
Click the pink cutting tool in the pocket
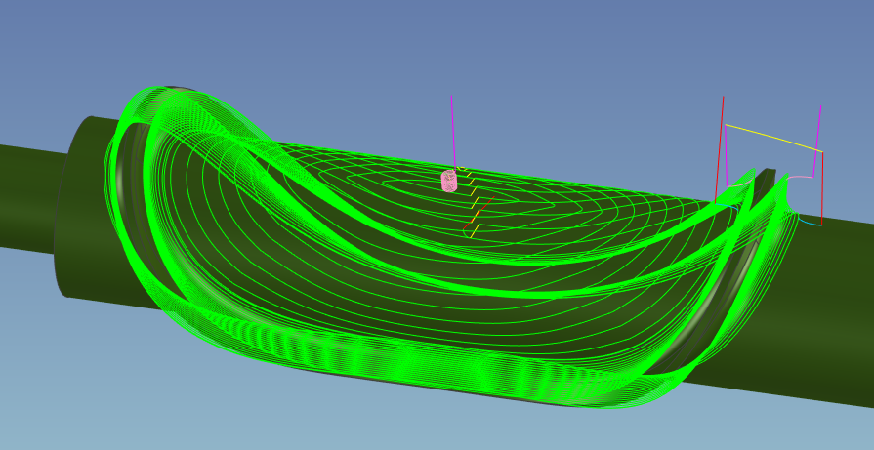click(449, 181)
